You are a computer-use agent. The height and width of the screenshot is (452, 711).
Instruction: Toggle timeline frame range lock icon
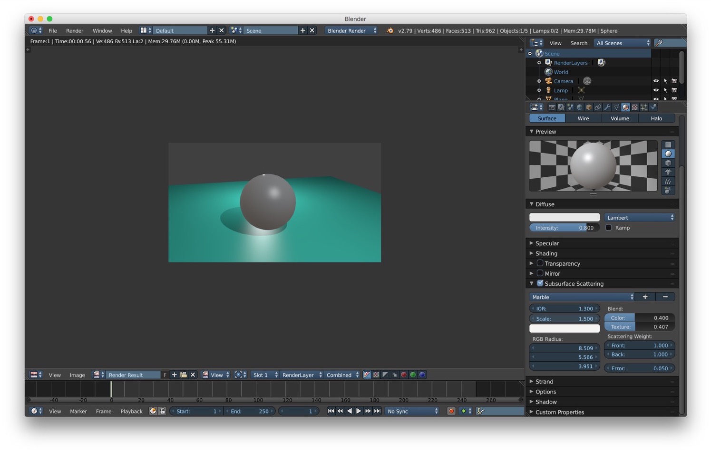(x=162, y=411)
